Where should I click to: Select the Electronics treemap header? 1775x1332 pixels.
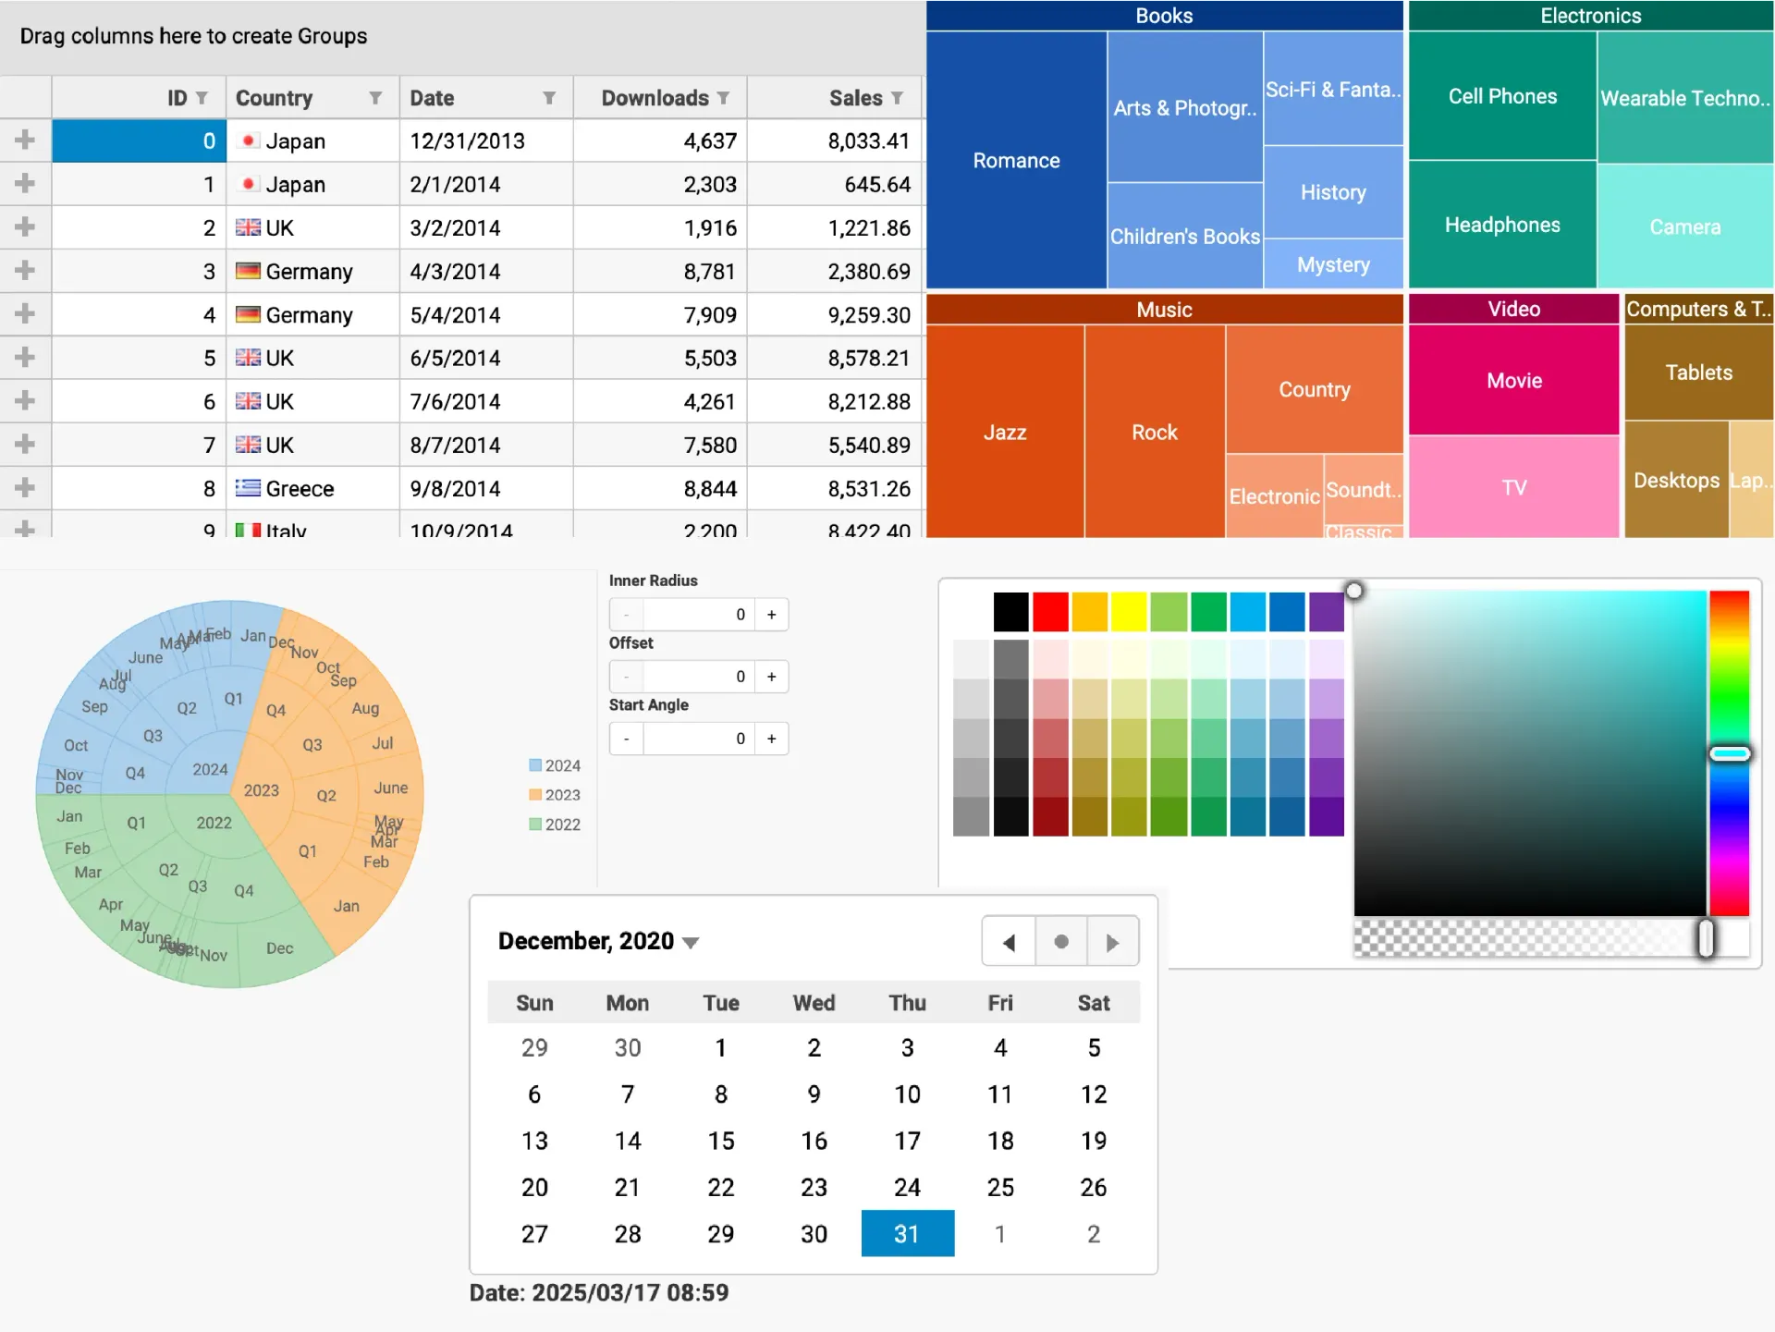[1590, 16]
